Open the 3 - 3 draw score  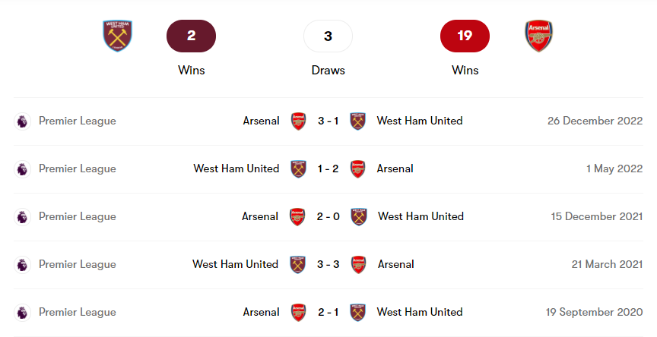[x=328, y=264]
